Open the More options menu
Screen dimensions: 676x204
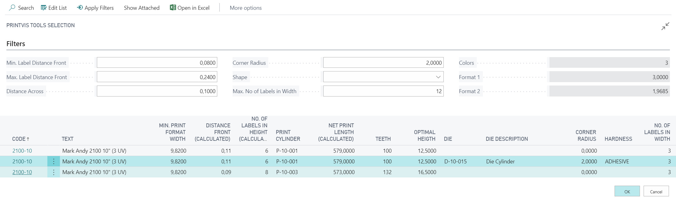[245, 8]
